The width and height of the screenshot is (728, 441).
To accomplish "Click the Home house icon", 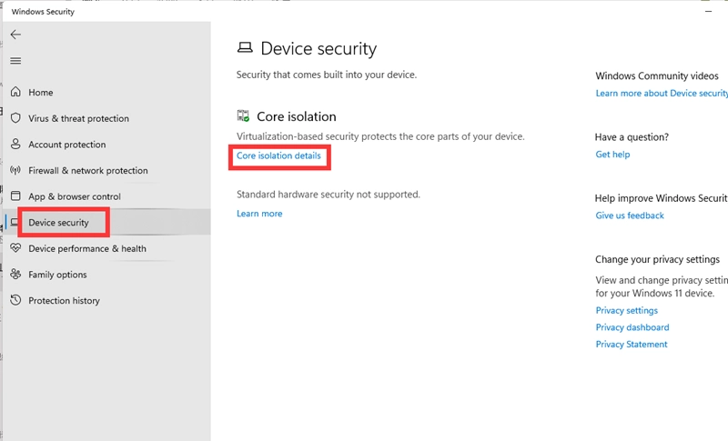I will [15, 92].
